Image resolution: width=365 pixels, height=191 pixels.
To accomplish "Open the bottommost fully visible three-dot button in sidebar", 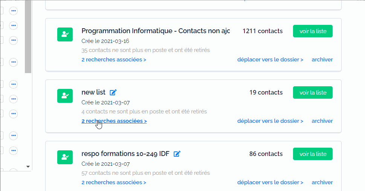I will (14, 150).
